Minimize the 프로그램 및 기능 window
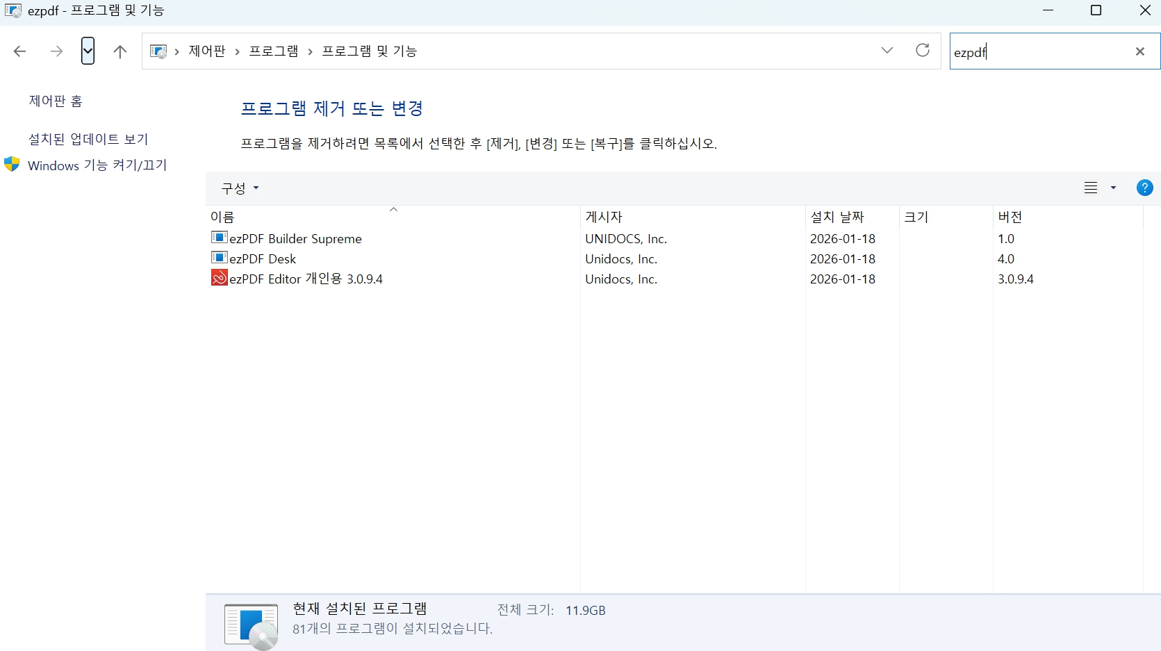1161x651 pixels. tap(1048, 10)
